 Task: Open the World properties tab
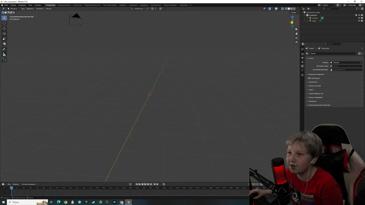[x=303, y=70]
